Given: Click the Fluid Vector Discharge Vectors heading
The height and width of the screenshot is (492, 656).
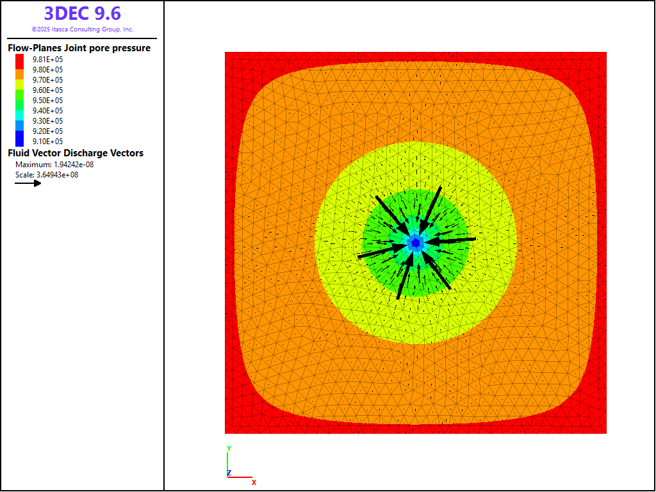Looking at the screenshot, I should tap(76, 153).
